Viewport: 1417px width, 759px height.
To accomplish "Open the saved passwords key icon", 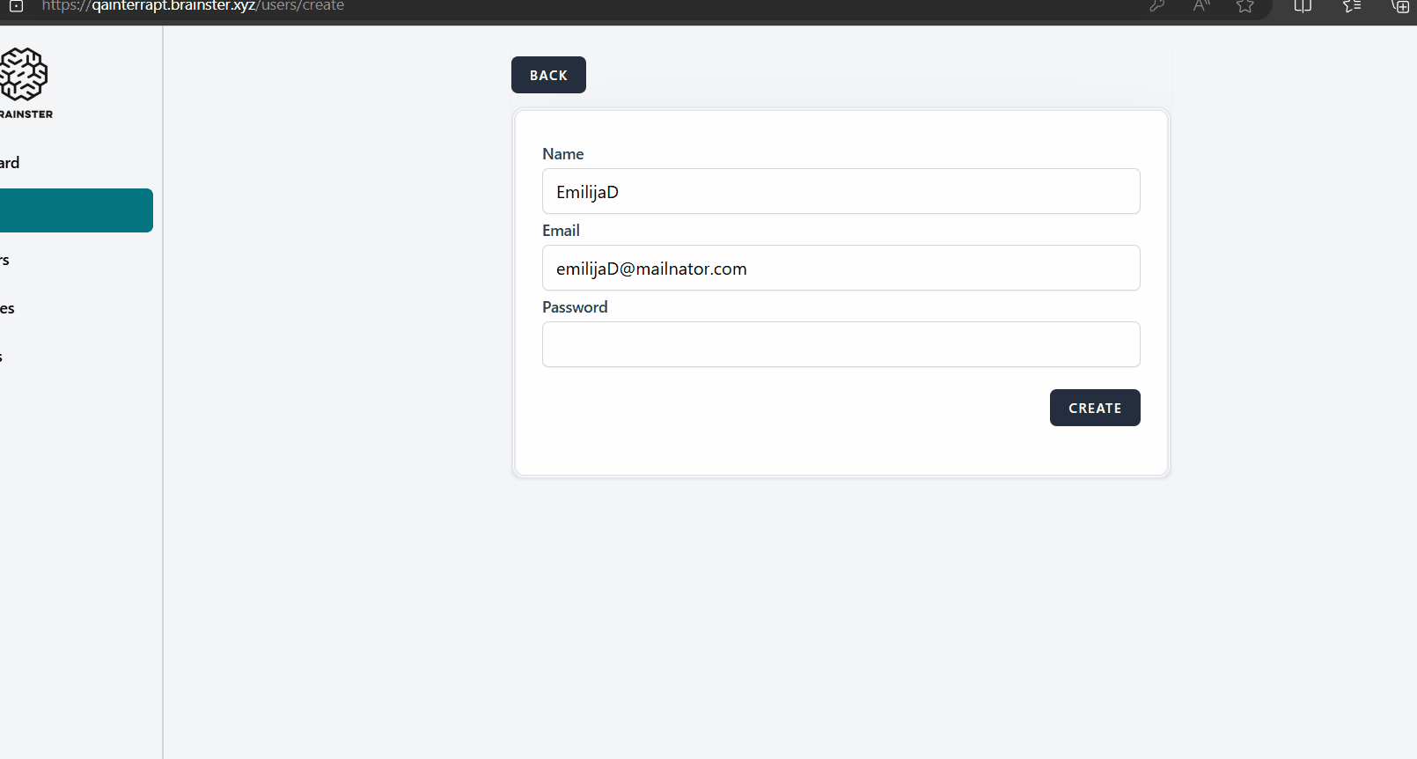I will [x=1157, y=6].
